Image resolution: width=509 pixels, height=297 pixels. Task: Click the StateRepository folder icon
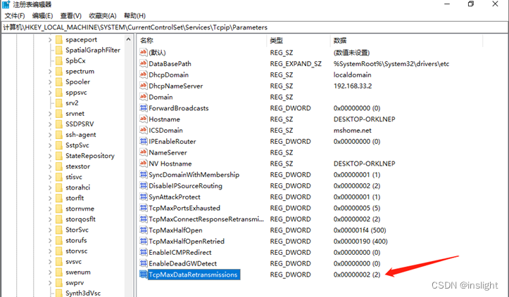click(58, 156)
